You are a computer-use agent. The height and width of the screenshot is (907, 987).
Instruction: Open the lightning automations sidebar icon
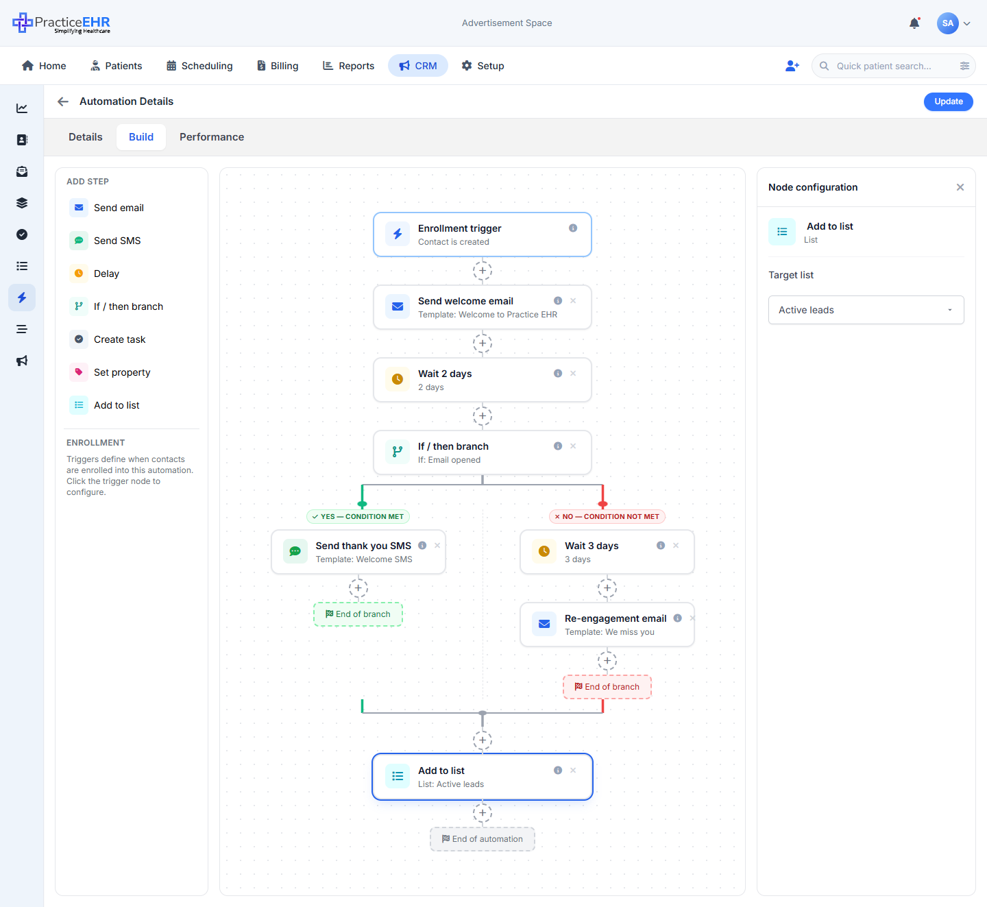point(22,298)
